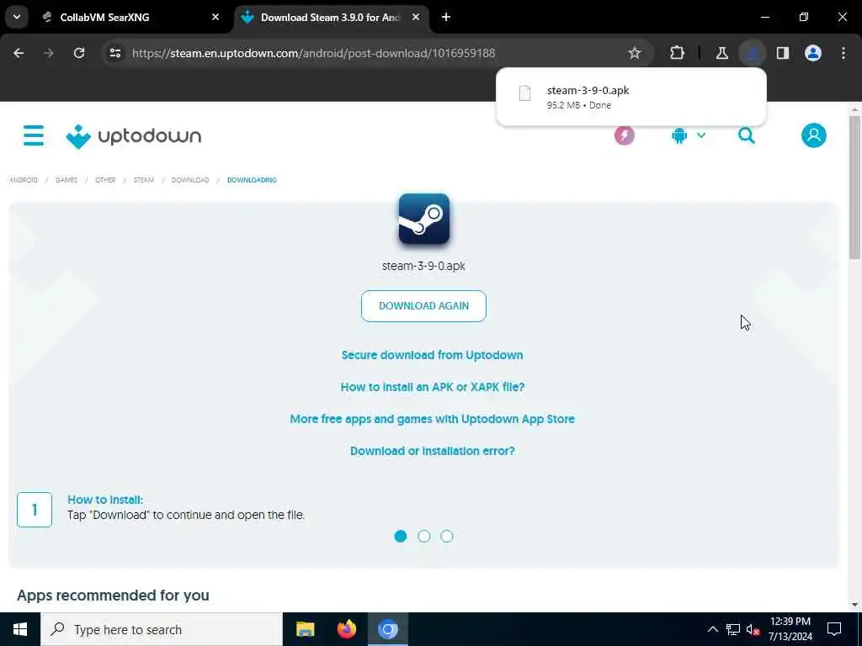This screenshot has height=646, width=862.
Task: Open steam-3-9-0.apk in downloads popup
Action: (x=631, y=97)
